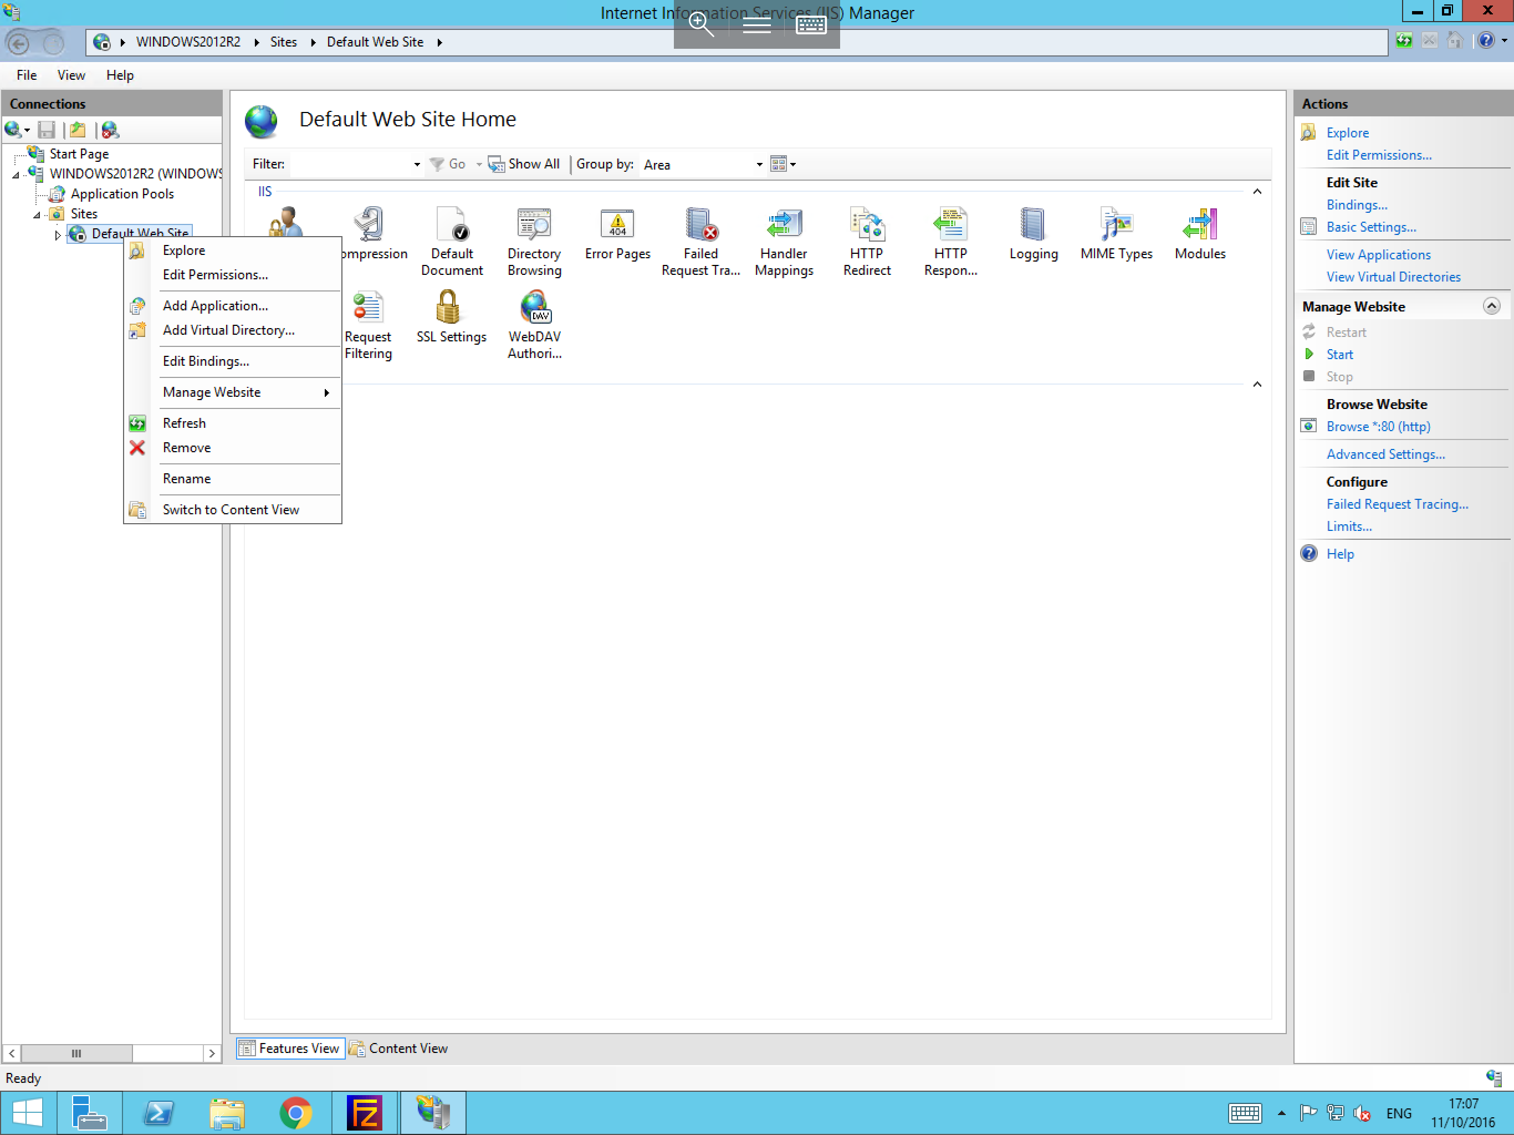The height and width of the screenshot is (1135, 1514).
Task: Choose Switch to Content View in context menu
Action: 233,509
